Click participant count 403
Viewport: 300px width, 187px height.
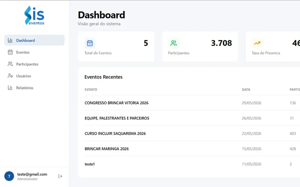(x=293, y=134)
